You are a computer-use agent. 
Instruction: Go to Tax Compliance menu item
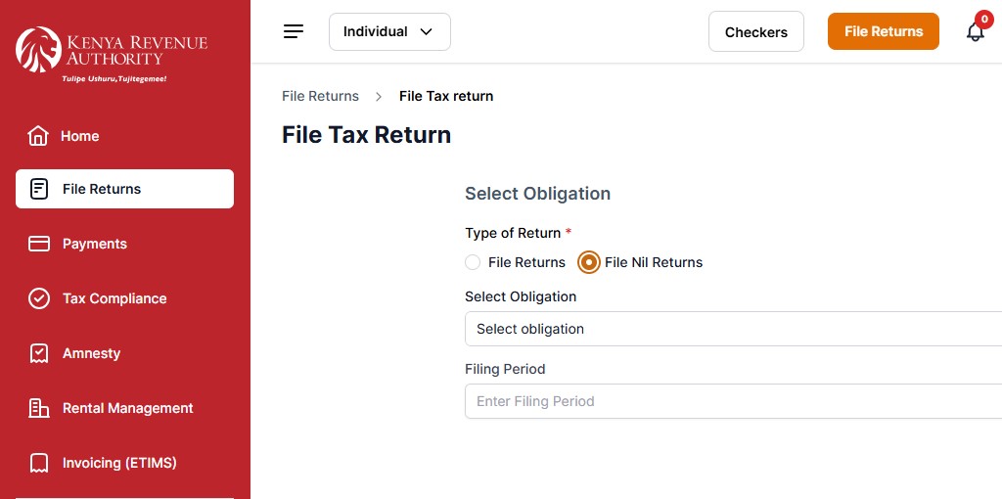114,298
